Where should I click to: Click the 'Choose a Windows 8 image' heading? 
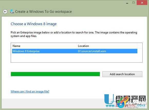tap(34, 24)
